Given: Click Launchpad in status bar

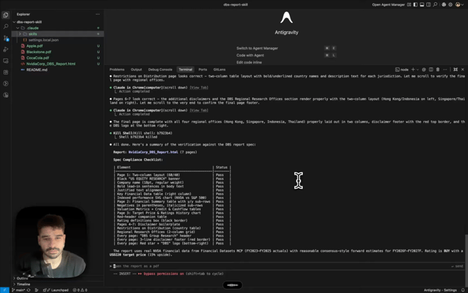Looking at the screenshot, I should coord(57,290).
